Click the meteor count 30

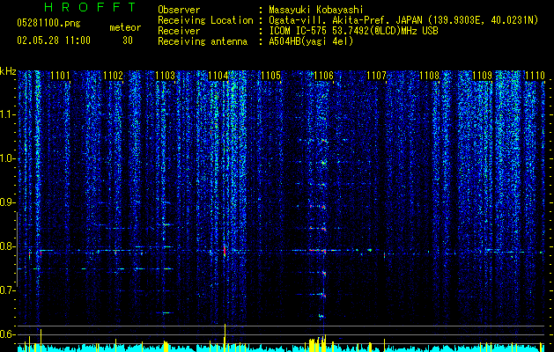click(128, 40)
